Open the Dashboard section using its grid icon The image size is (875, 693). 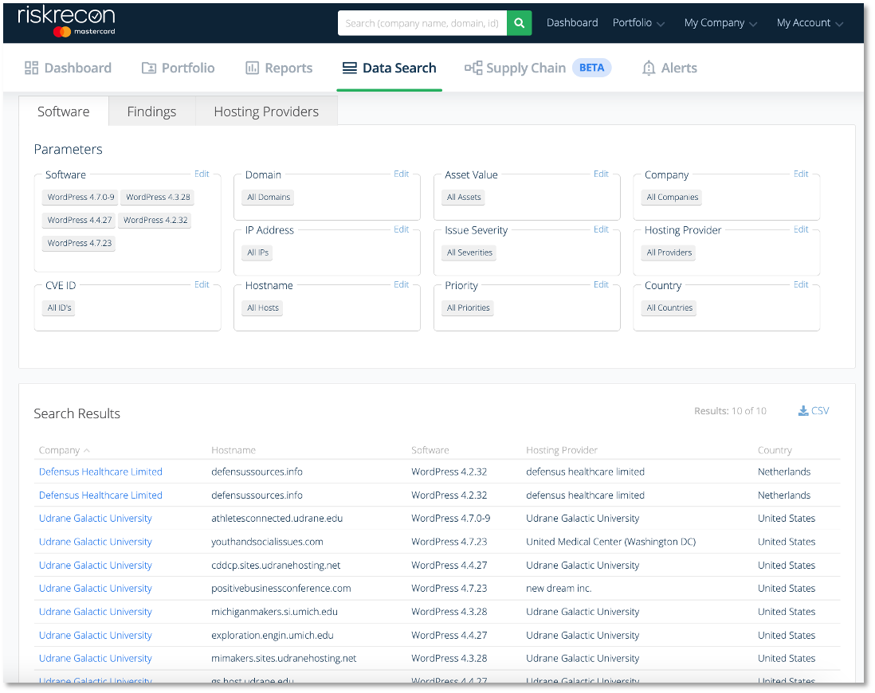pyautogui.click(x=33, y=69)
